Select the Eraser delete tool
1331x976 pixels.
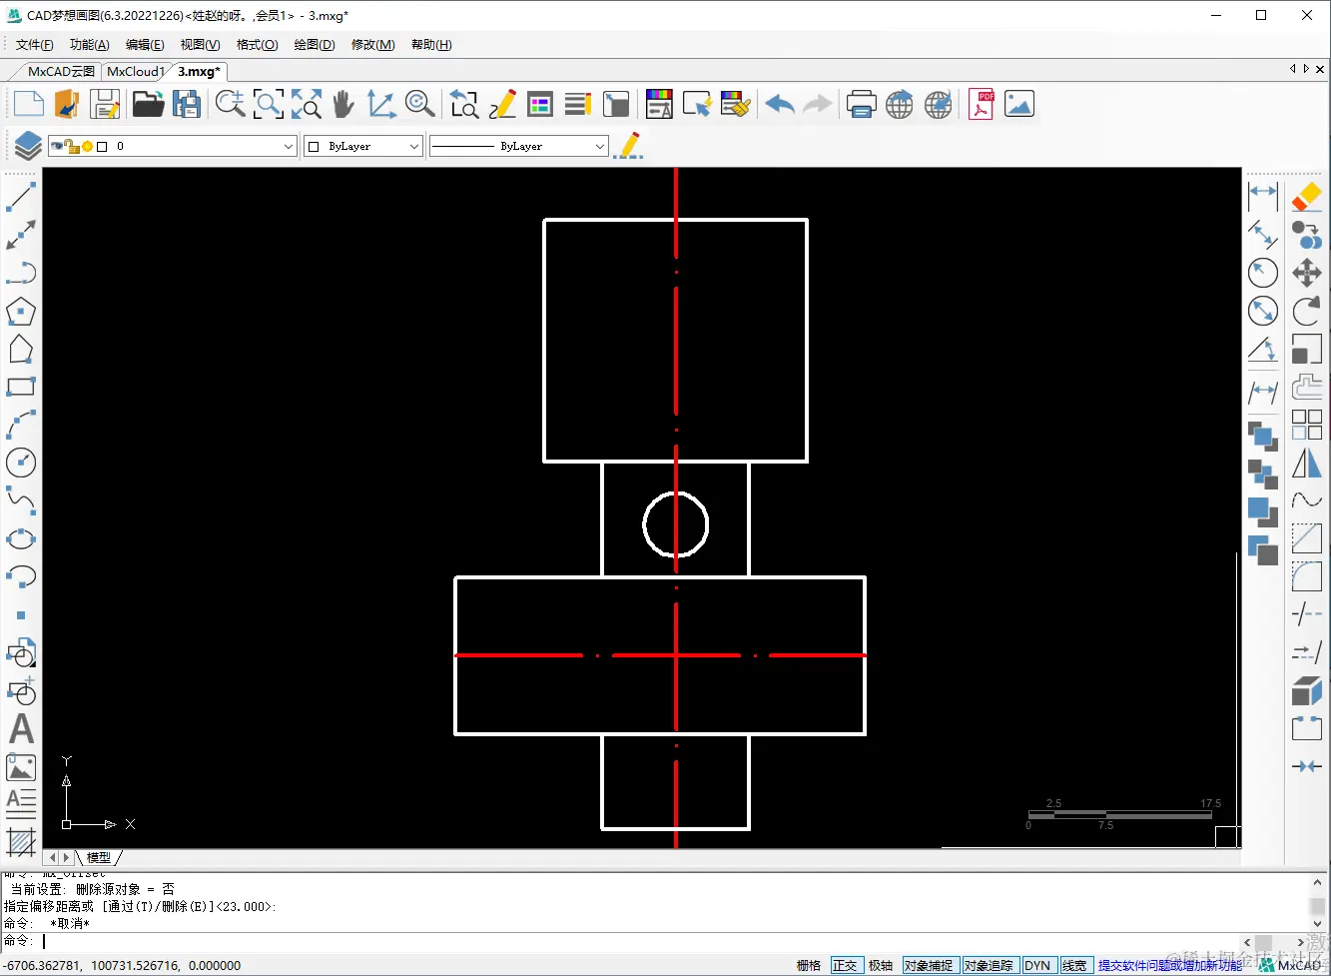(x=1307, y=197)
